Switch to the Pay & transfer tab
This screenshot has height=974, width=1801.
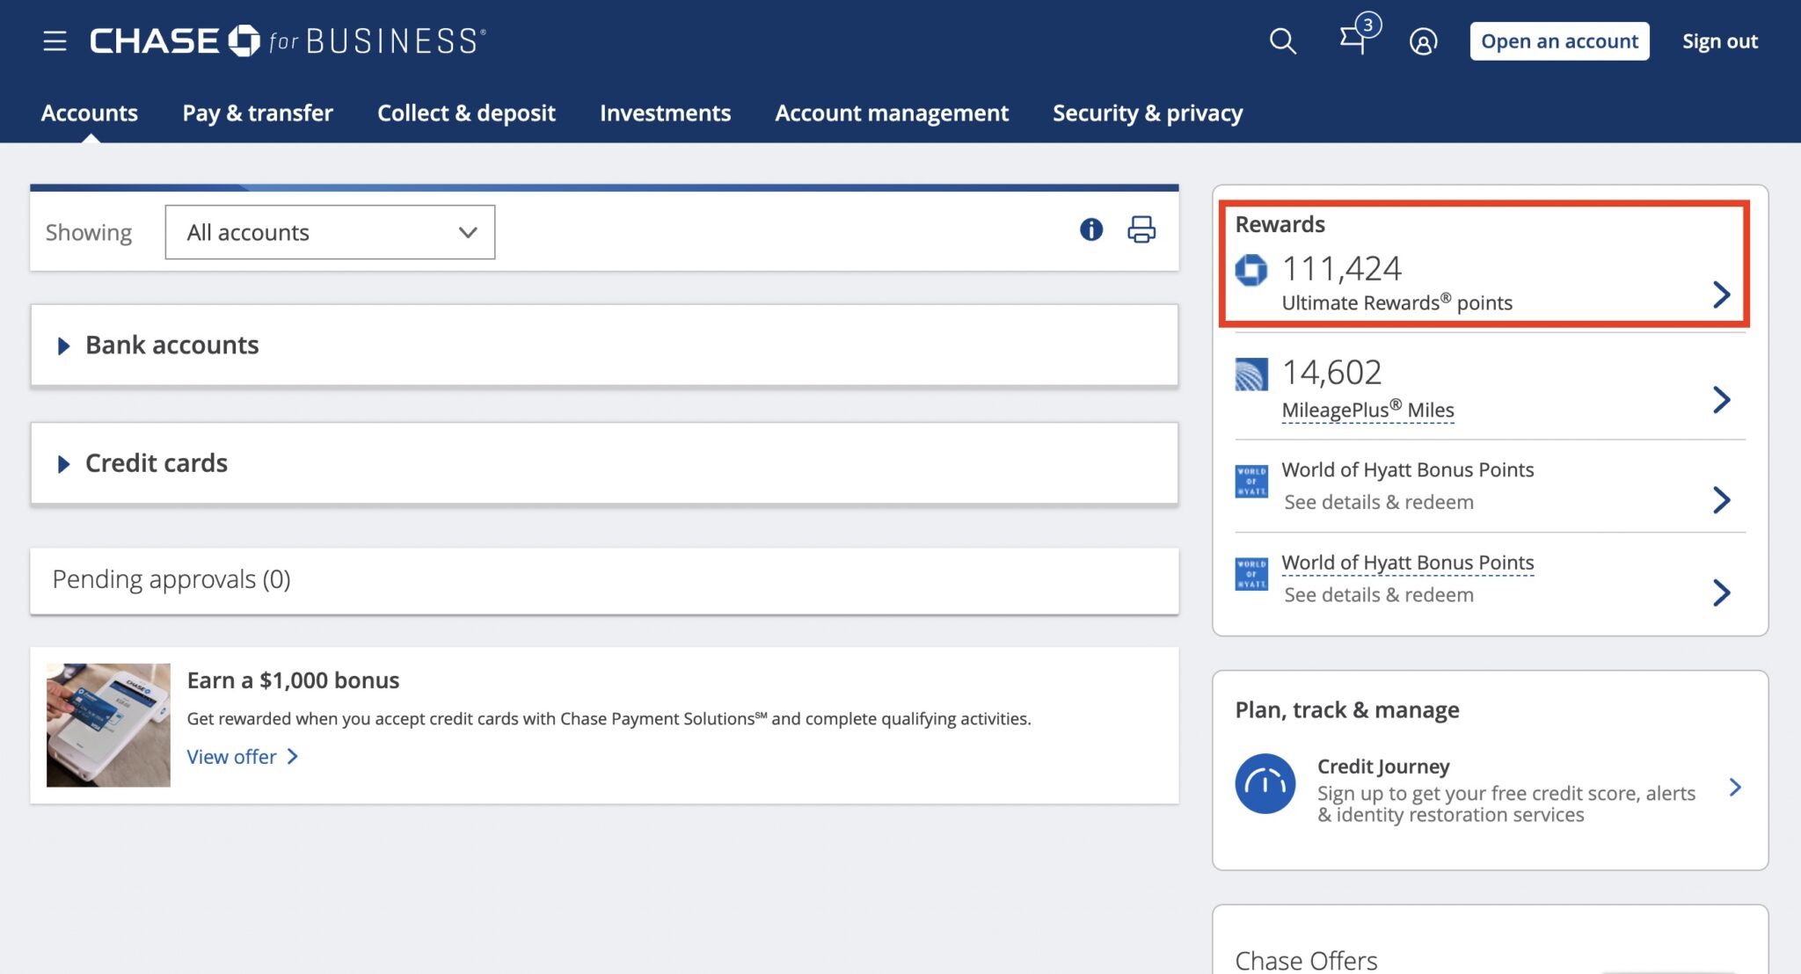pyautogui.click(x=256, y=113)
